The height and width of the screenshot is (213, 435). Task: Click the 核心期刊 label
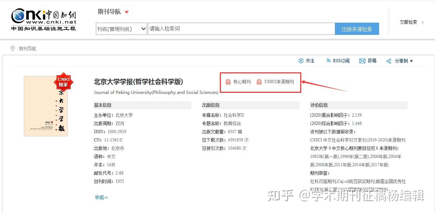[242, 82]
